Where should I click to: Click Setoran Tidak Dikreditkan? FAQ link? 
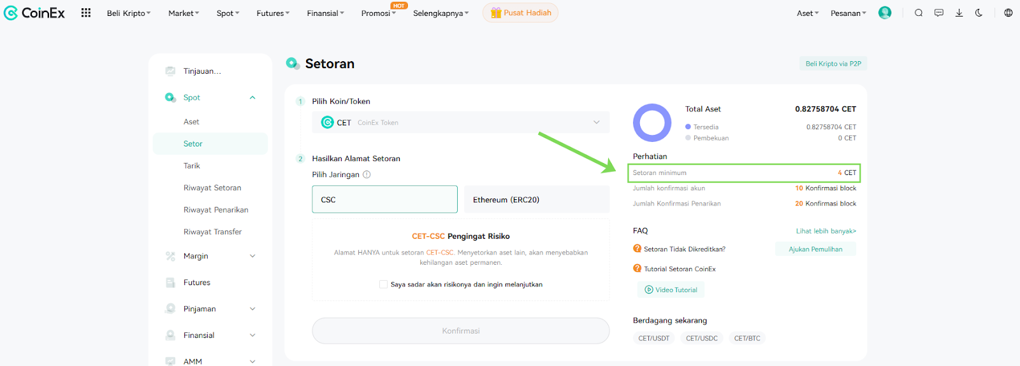[x=685, y=249]
